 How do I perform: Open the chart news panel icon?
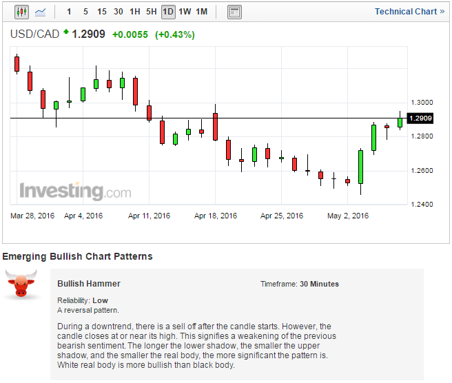234,12
